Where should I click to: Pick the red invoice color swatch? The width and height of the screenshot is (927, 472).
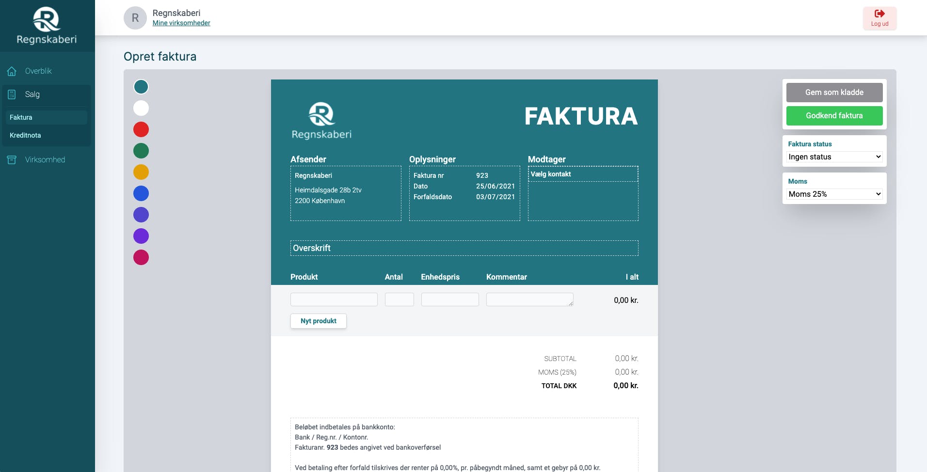click(141, 129)
